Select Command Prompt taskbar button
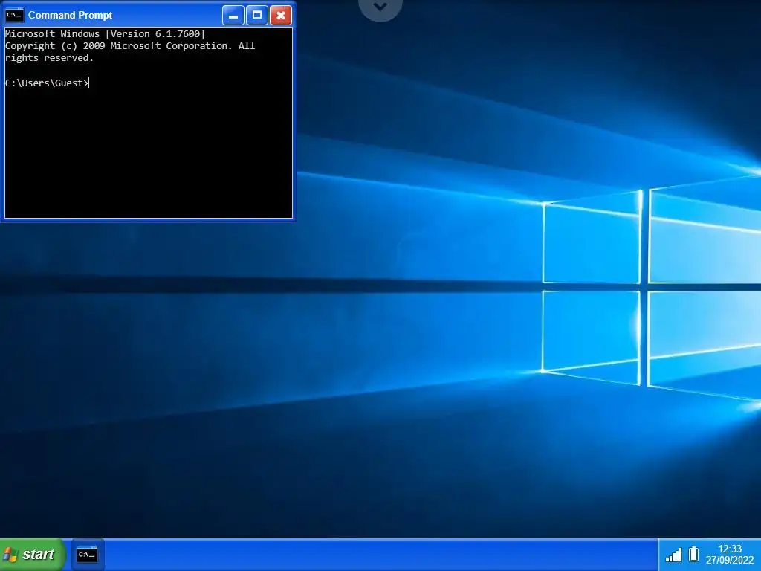Image resolution: width=761 pixels, height=571 pixels. coord(88,555)
